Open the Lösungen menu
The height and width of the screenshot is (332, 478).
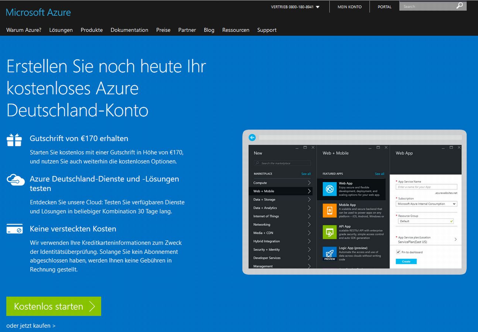[x=61, y=30]
